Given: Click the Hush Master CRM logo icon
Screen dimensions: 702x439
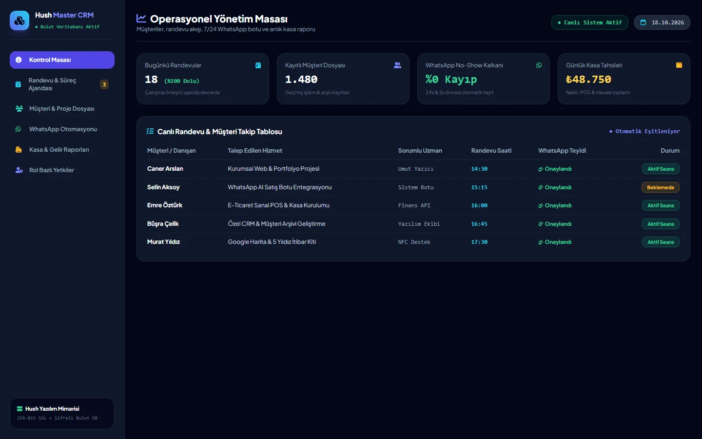Looking at the screenshot, I should click(x=19, y=20).
